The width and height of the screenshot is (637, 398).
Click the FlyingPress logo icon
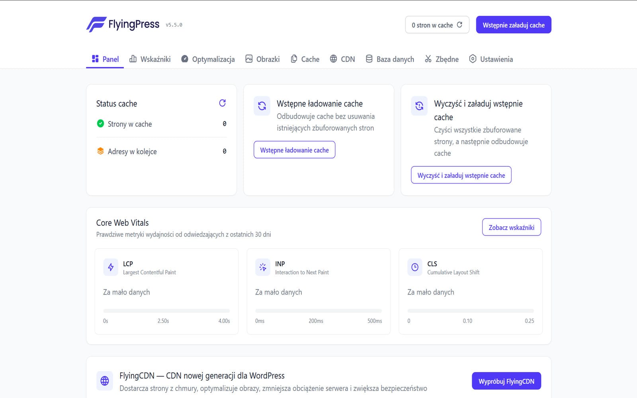point(96,24)
